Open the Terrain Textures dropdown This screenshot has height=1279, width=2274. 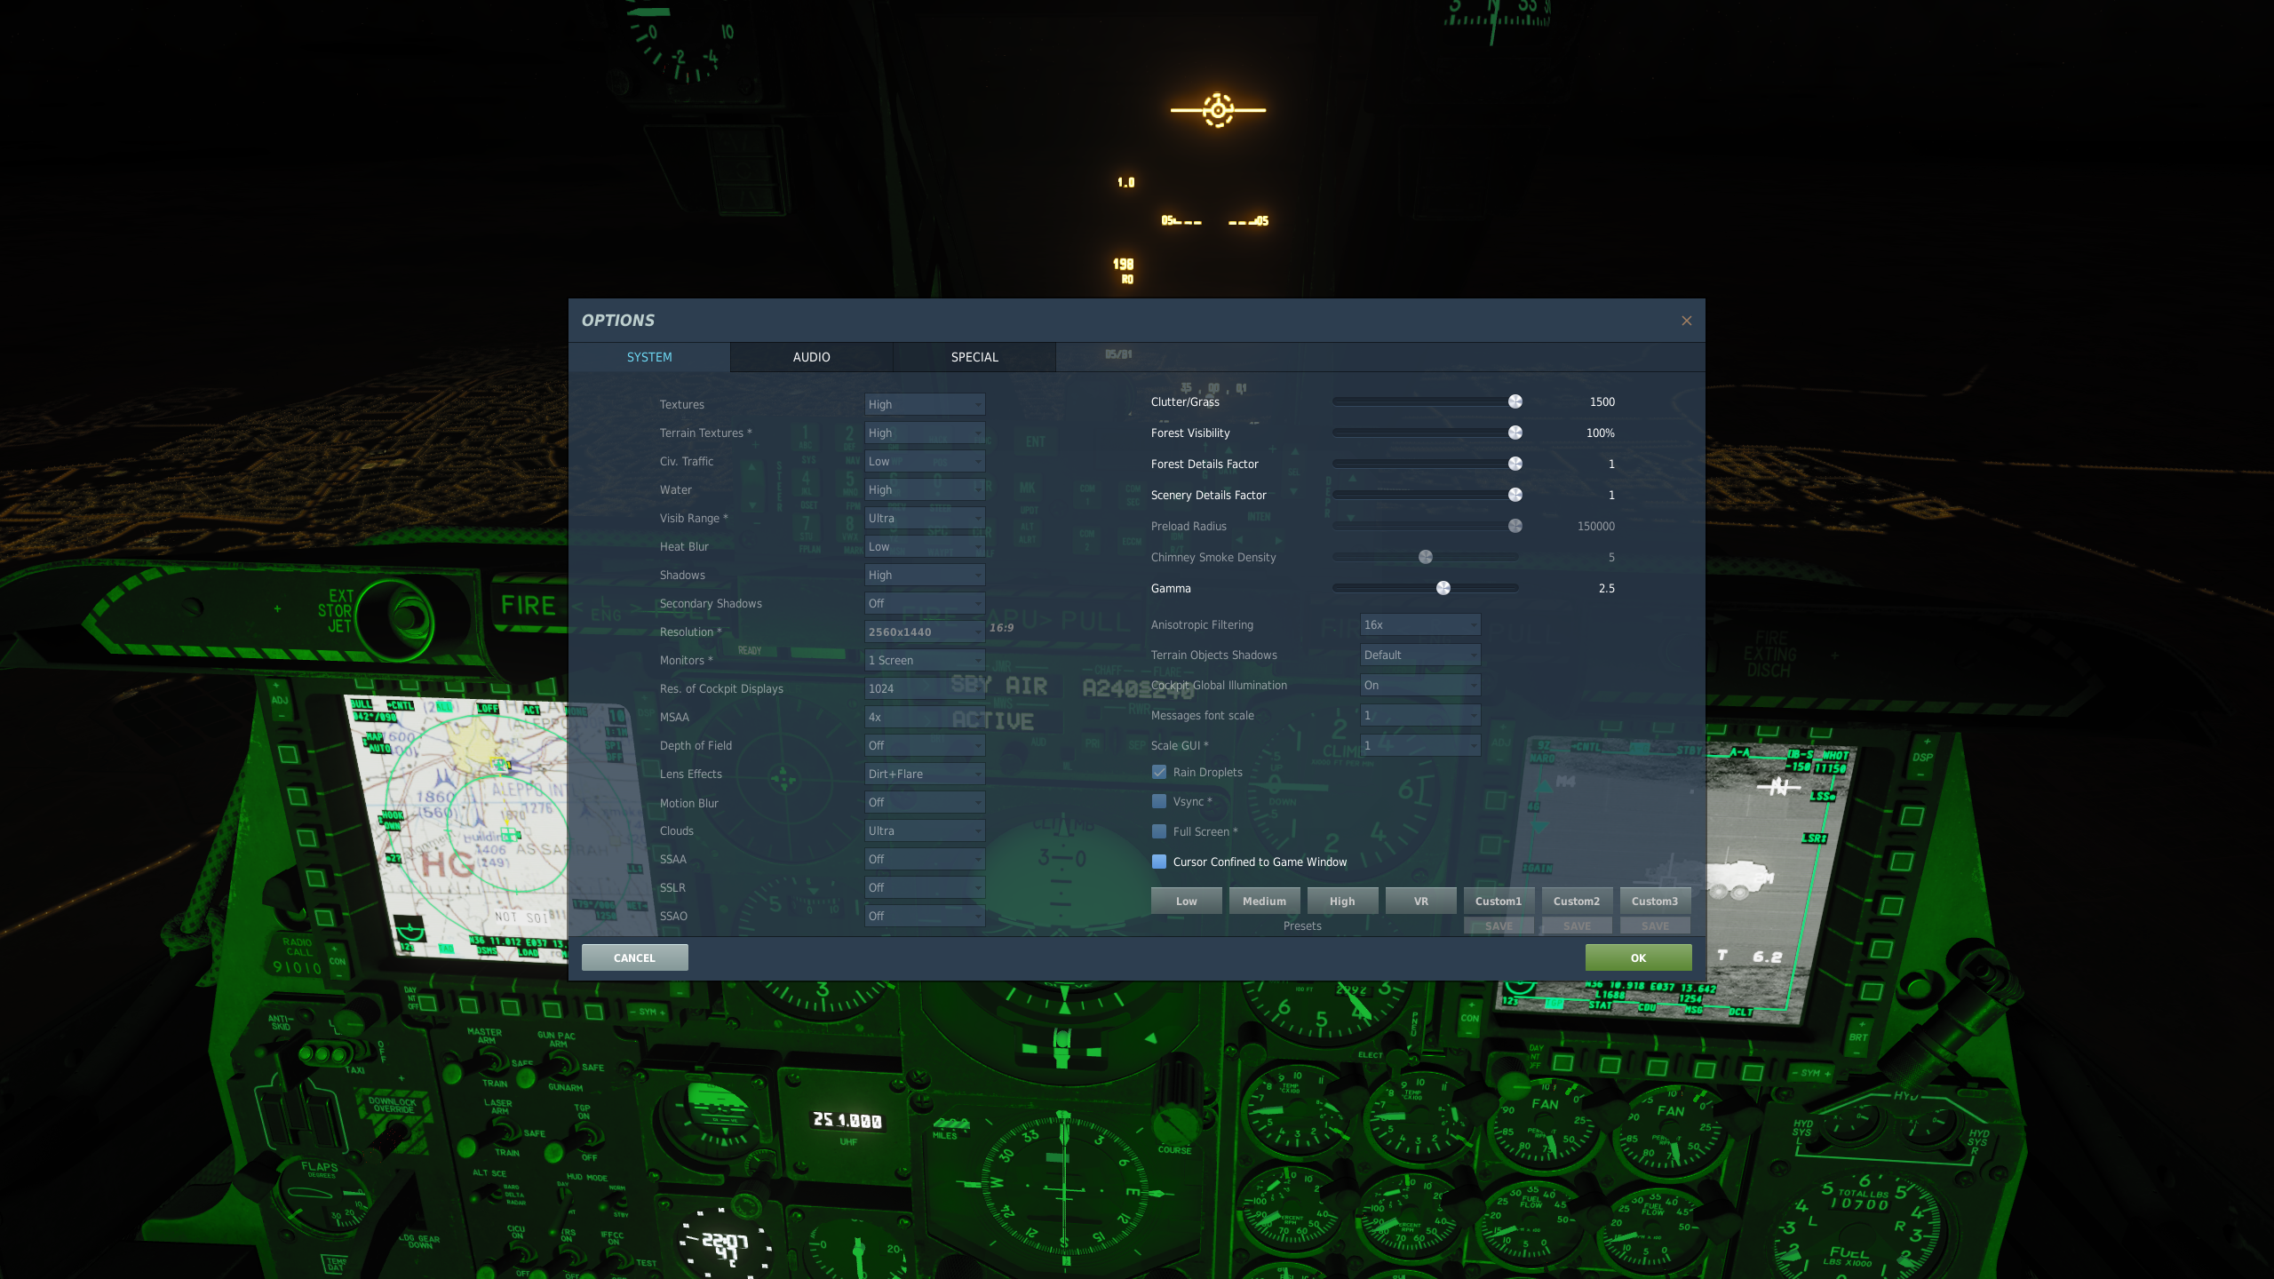(925, 433)
